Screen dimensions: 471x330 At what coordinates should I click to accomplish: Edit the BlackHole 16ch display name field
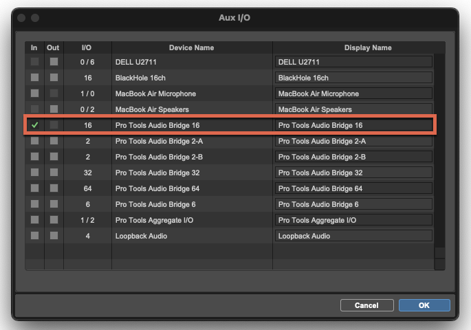(353, 78)
